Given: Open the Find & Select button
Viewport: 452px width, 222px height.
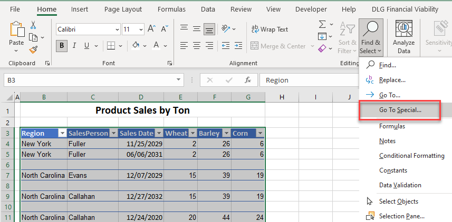Looking at the screenshot, I should (x=371, y=37).
